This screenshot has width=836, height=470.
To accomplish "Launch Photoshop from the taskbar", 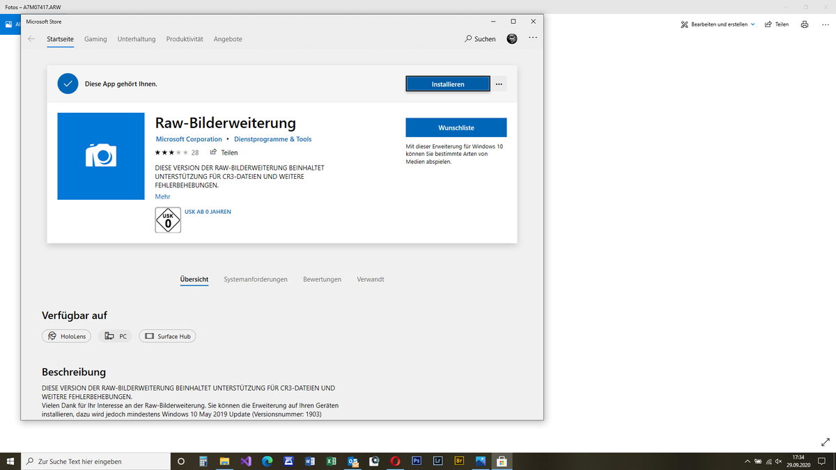I will coord(416,460).
